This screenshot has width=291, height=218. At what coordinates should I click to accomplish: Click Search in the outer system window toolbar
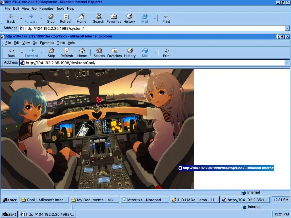pyautogui.click(x=99, y=19)
